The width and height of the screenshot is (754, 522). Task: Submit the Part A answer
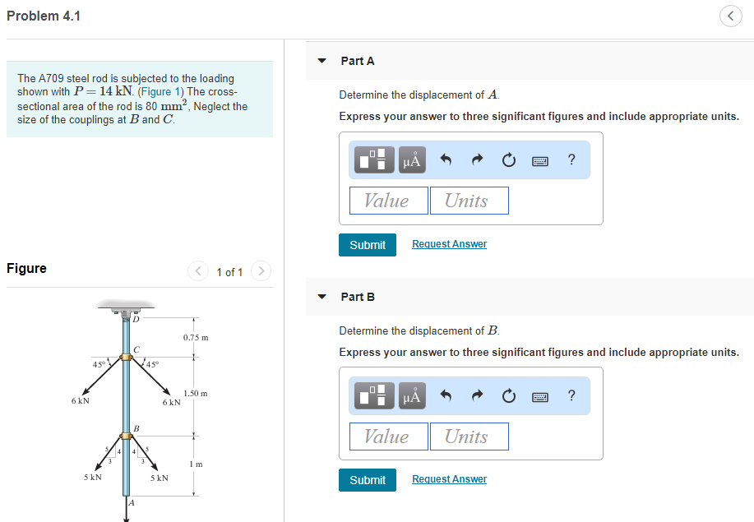point(367,245)
